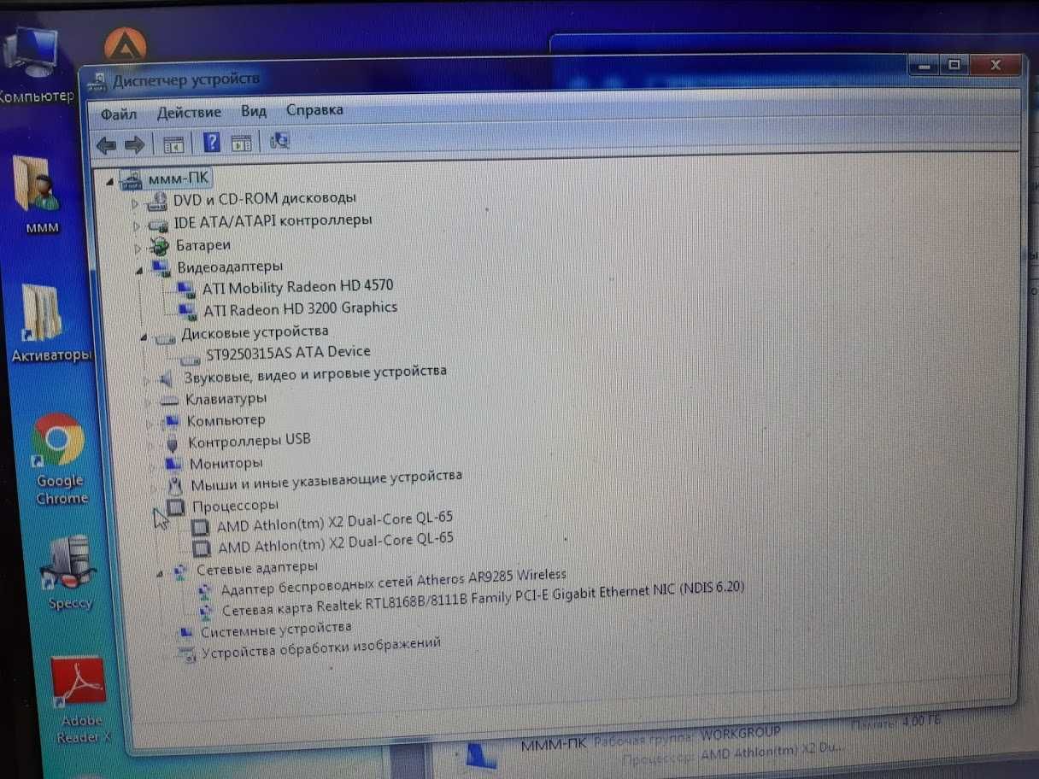Expand the Клавиатуры node arrow

(148, 401)
